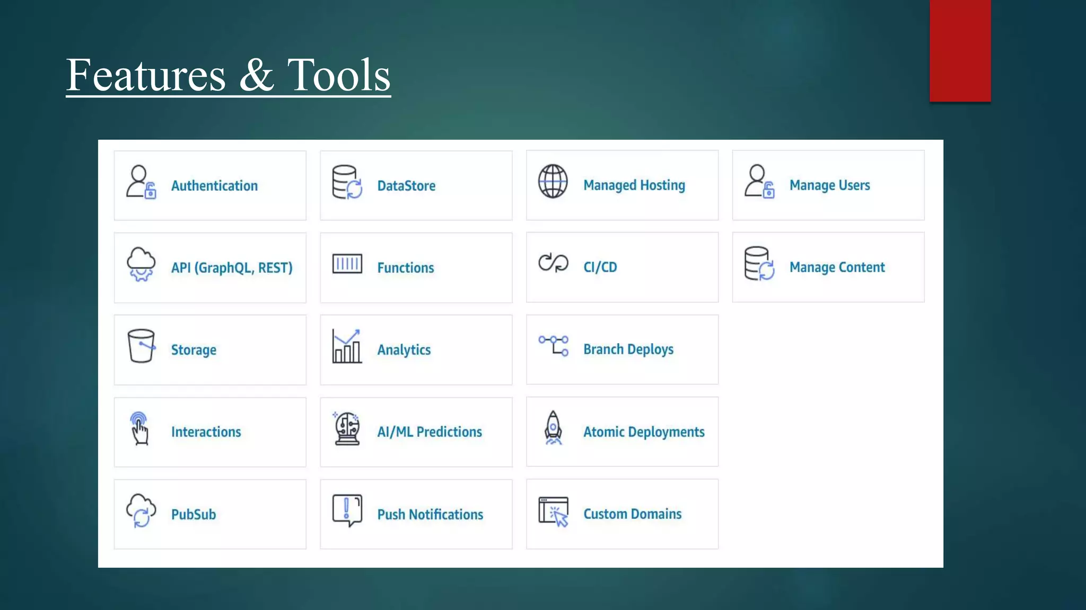Click the API cloud gear icon
The height and width of the screenshot is (610, 1086).
coord(141,264)
